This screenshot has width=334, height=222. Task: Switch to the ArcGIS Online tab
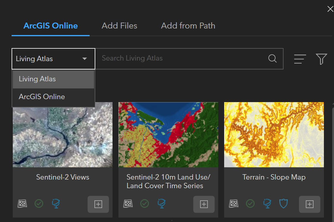click(50, 26)
